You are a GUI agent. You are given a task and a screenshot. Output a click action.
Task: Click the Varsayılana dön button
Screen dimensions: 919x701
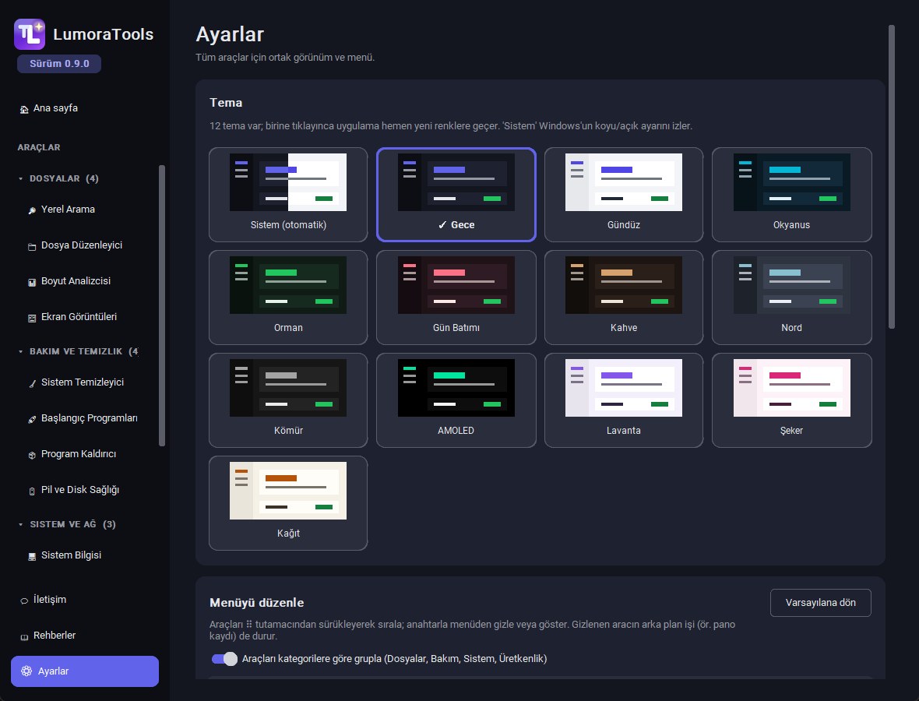[820, 603]
